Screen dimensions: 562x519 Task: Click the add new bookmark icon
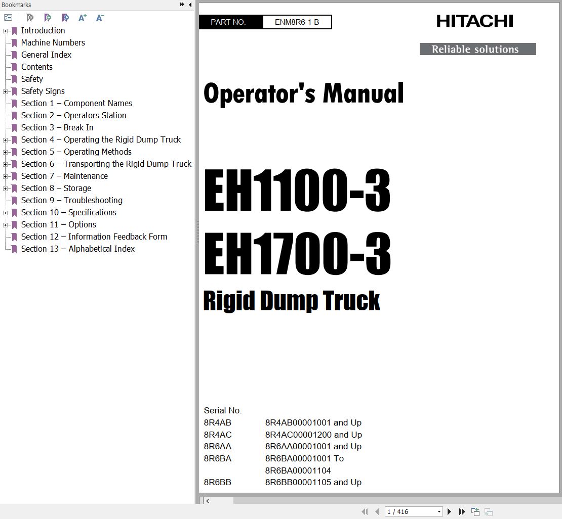point(47,18)
